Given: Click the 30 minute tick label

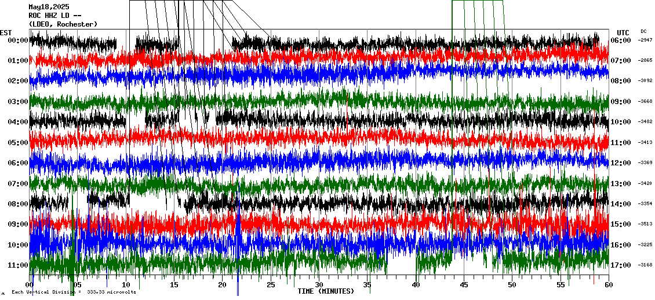Looking at the screenshot, I should [x=319, y=285].
